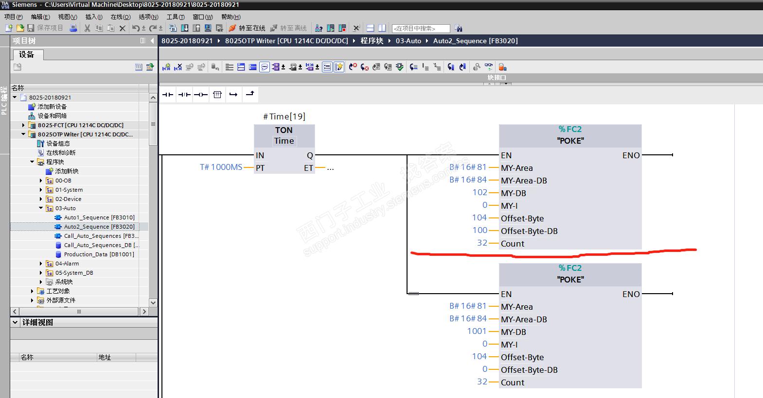The height and width of the screenshot is (398, 763).
Task: Click the download to device icon
Action: pyautogui.click(x=185, y=28)
